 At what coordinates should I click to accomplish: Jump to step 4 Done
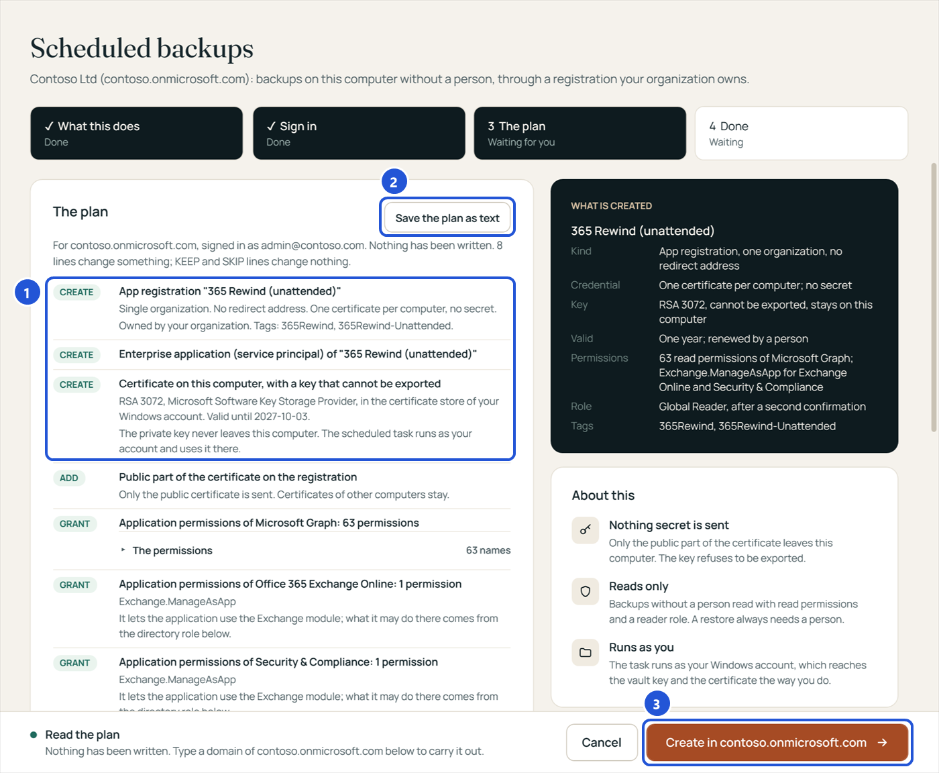point(802,133)
